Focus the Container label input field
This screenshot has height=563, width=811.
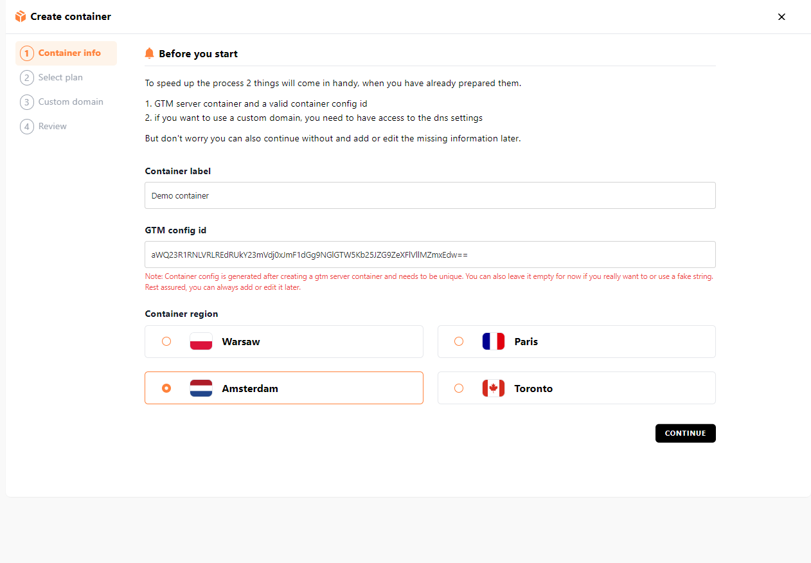(430, 195)
